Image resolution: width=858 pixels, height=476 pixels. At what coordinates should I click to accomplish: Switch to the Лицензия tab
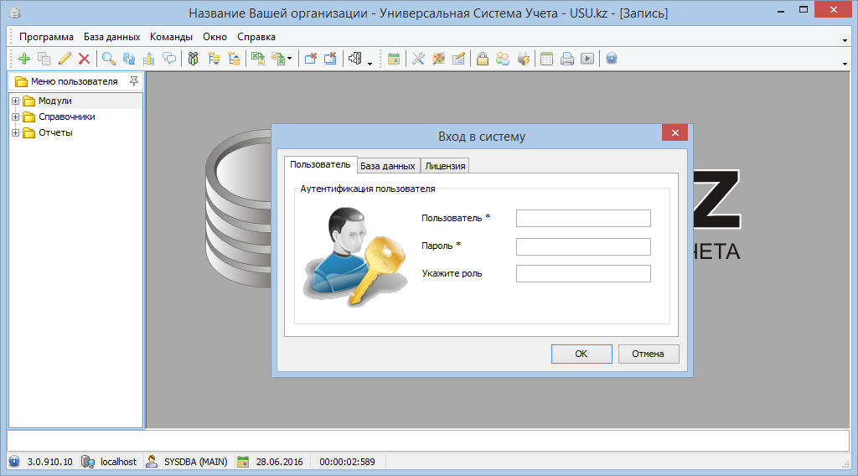click(x=445, y=166)
